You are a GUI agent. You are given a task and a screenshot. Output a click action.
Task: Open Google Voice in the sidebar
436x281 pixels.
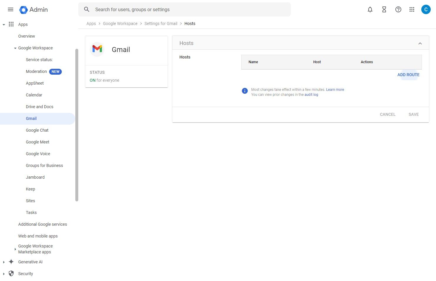point(38,154)
